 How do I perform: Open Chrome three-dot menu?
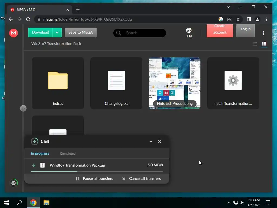click(x=266, y=19)
